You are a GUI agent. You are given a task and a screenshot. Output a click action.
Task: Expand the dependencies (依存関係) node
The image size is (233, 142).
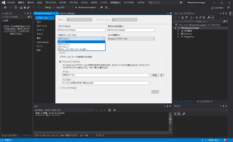click(178, 31)
